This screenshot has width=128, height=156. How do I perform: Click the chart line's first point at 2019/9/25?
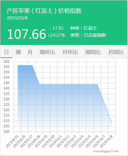pos(18,65)
